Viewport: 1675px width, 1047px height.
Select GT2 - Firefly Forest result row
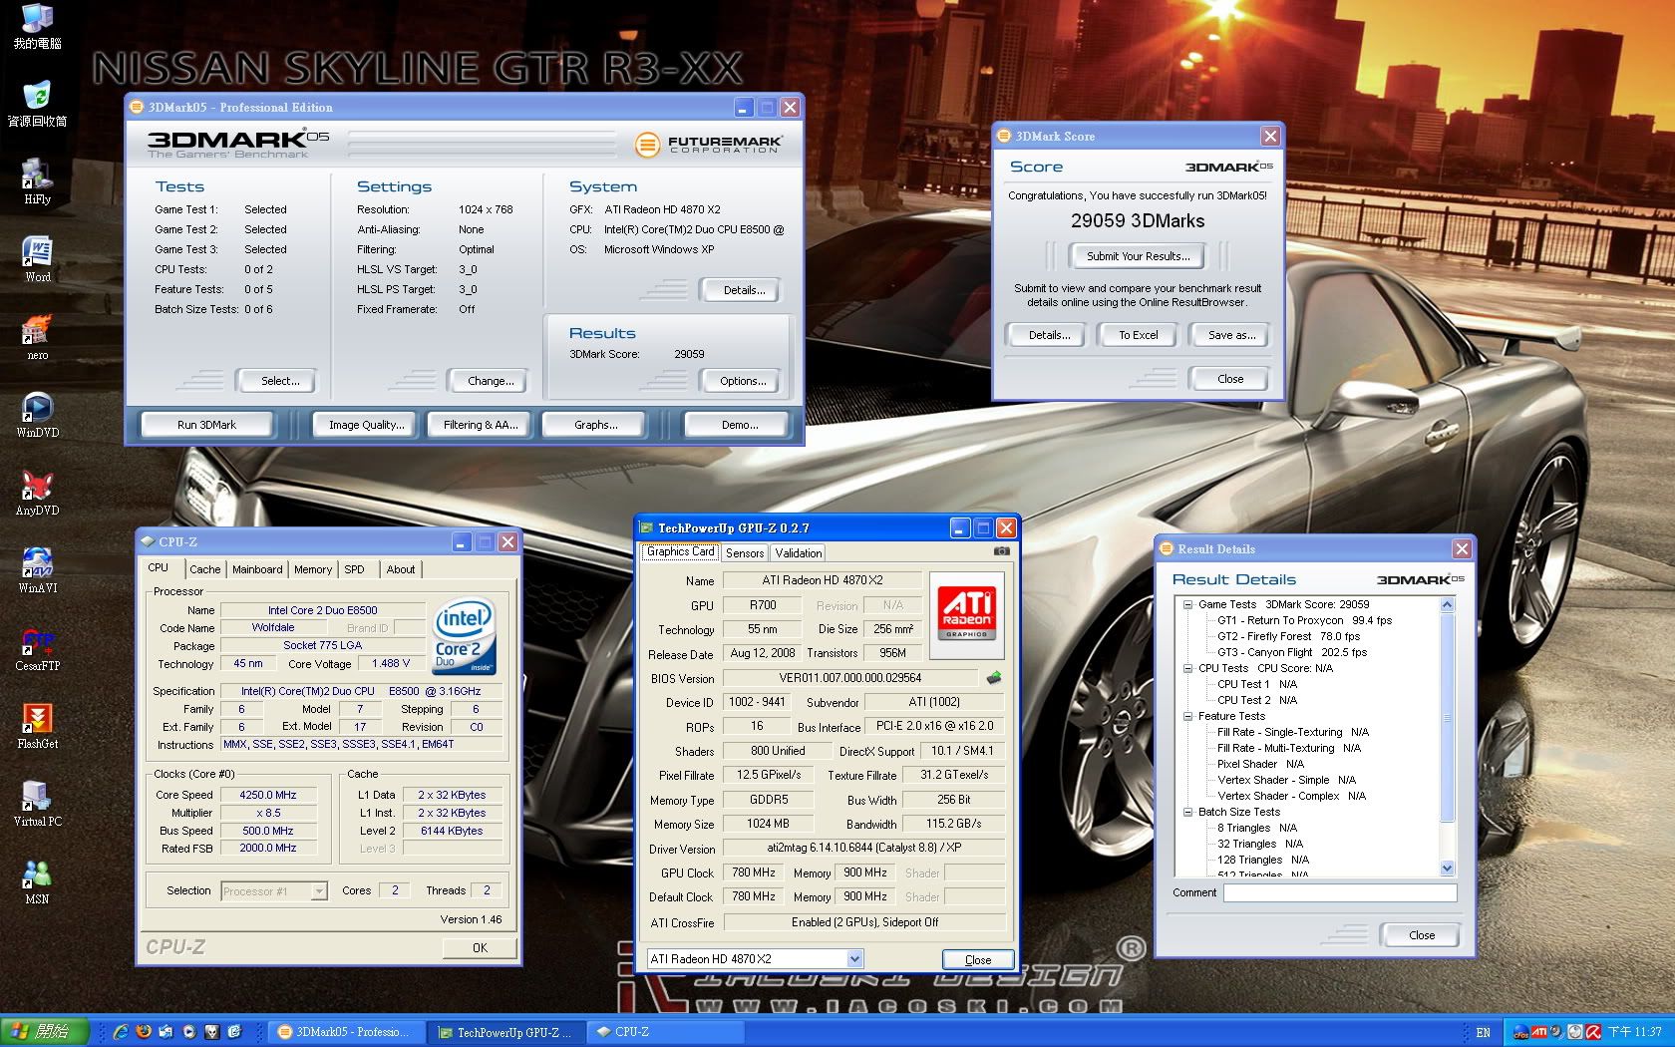click(1288, 636)
